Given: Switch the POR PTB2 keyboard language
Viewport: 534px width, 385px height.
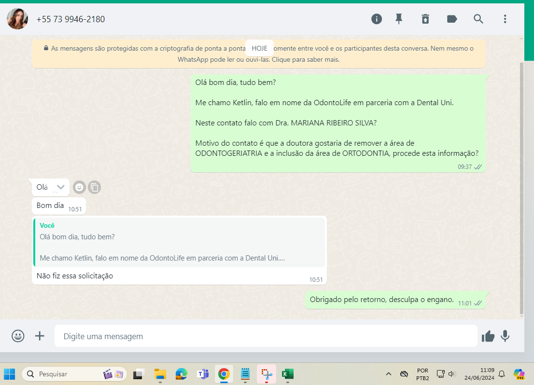Looking at the screenshot, I should tap(422, 374).
